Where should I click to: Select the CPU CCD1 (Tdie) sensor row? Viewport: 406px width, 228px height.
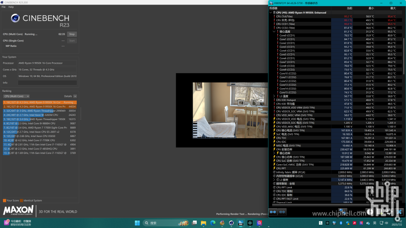(336, 24)
